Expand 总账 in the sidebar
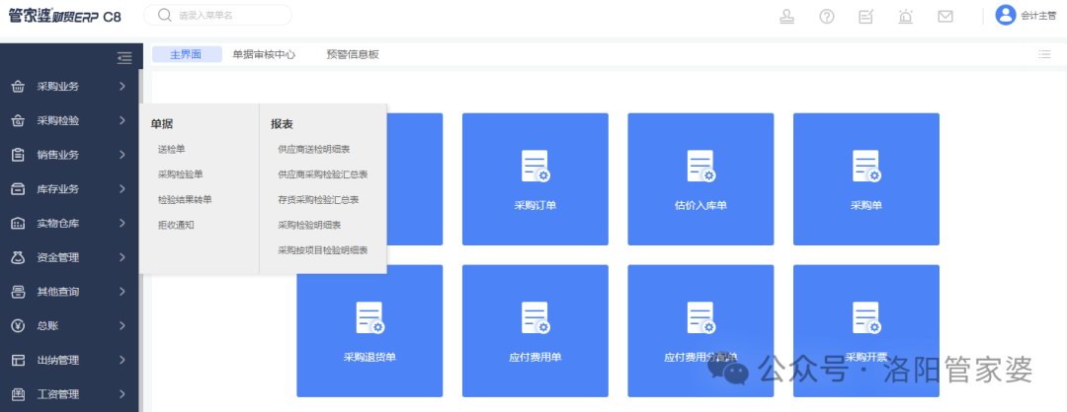Viewport: 1067px width, 412px height. tap(69, 325)
